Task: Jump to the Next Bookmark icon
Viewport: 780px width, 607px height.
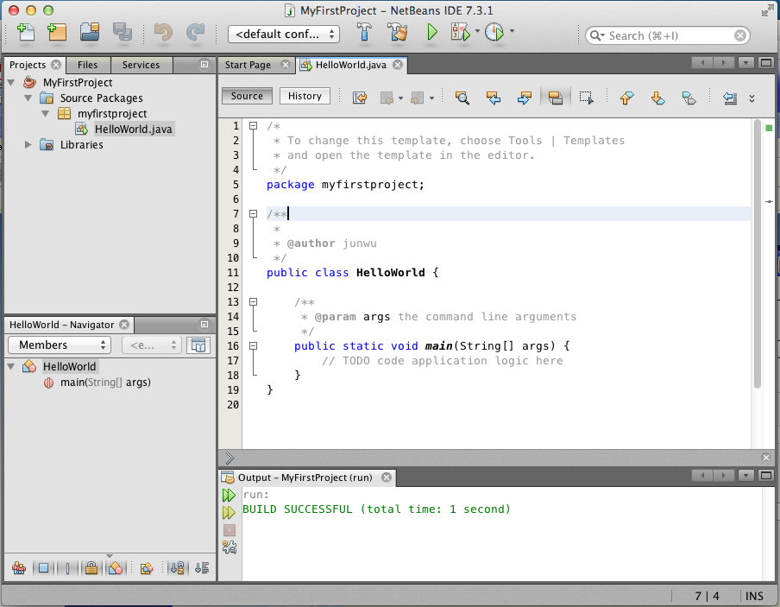Action: pyautogui.click(x=658, y=98)
